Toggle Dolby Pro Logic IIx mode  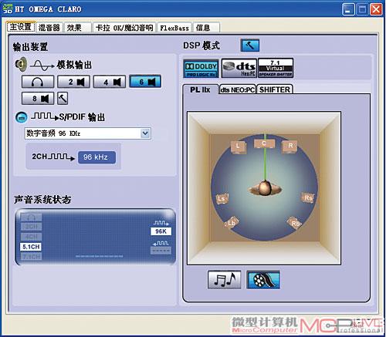point(201,69)
